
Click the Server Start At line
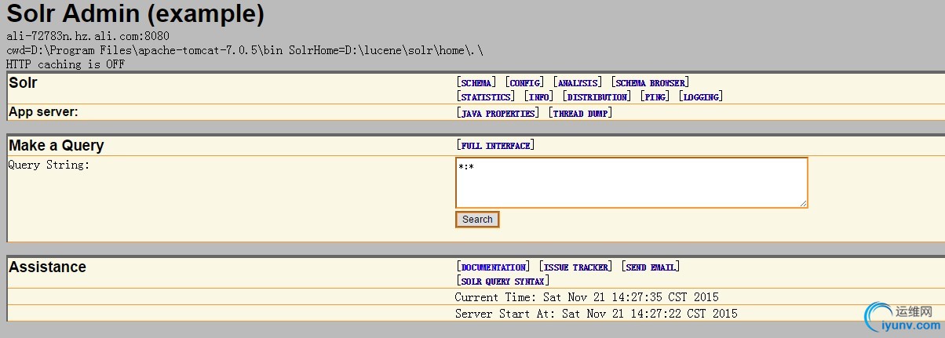(596, 314)
